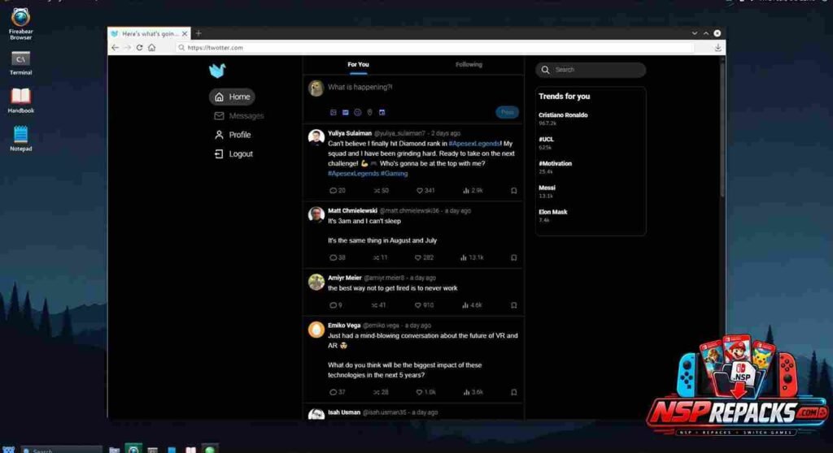Viewport: 833px width, 453px height.
Task: Switch to the Following tab
Action: [x=469, y=65]
